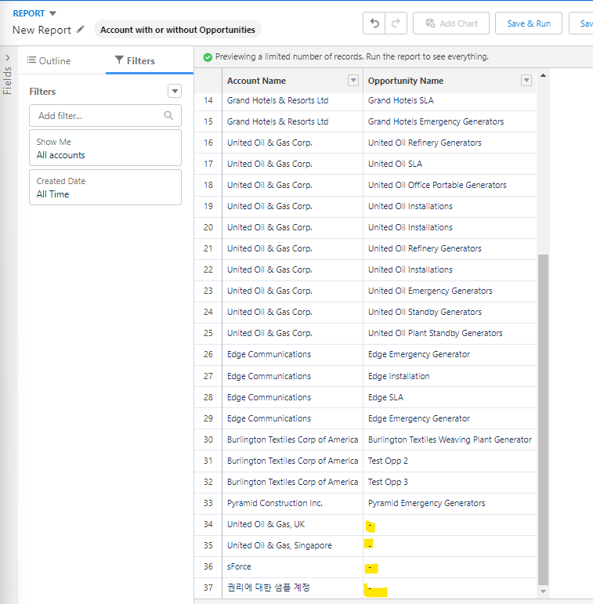Click Pyramid Construction Inc. account cell
593x604 pixels.
(x=293, y=504)
